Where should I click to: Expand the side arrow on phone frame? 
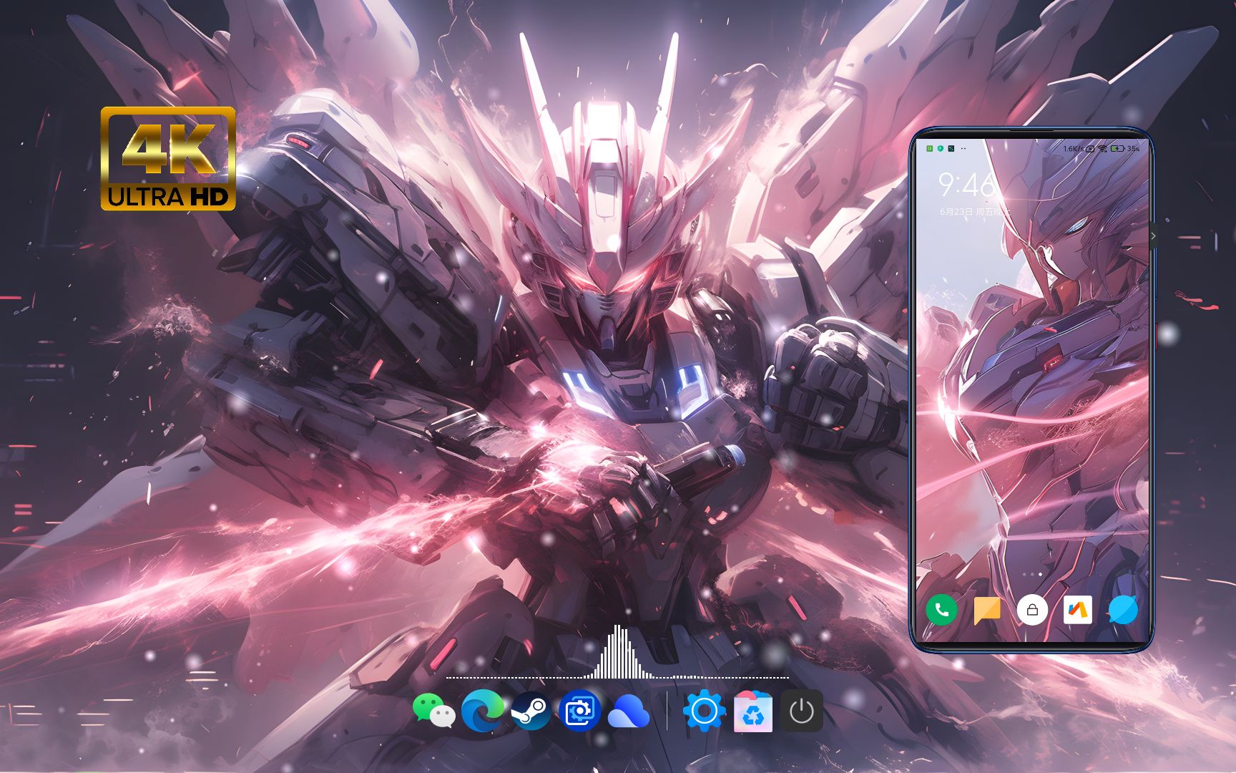[x=1153, y=235]
